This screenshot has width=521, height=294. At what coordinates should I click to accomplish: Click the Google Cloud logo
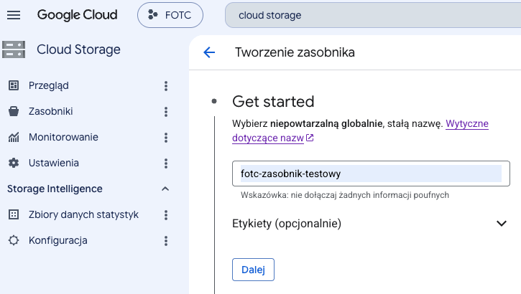pyautogui.click(x=77, y=15)
